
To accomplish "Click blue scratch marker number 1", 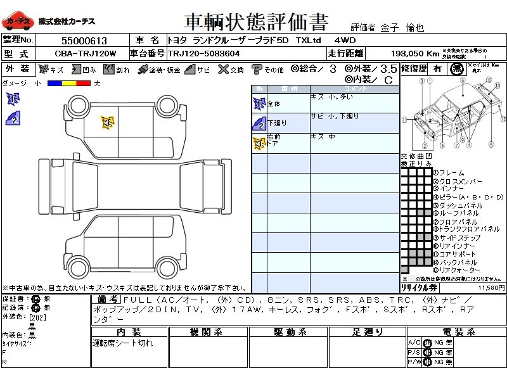I will 12,98.
